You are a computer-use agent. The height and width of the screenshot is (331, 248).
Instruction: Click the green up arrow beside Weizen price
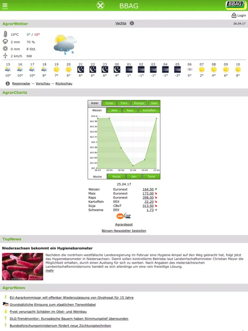(156, 189)
